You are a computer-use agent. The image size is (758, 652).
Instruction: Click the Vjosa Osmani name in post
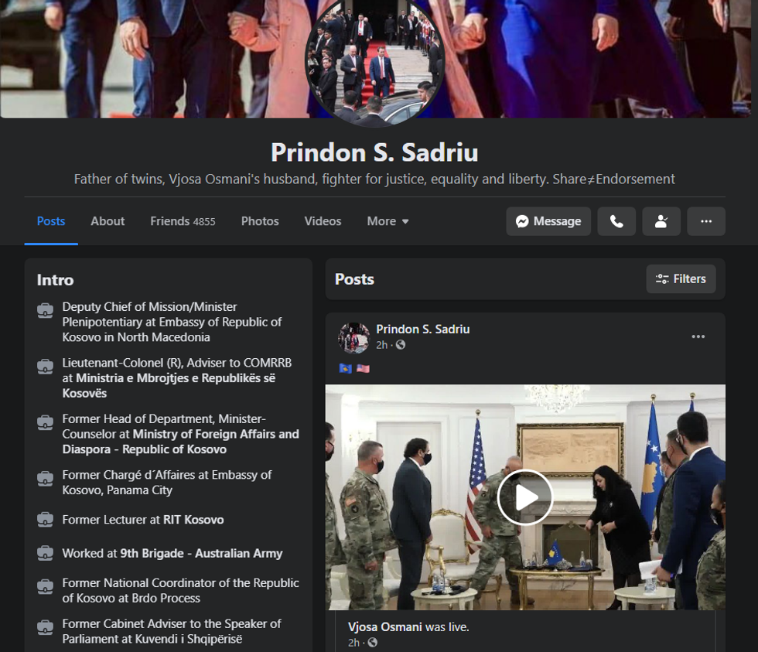tap(384, 626)
